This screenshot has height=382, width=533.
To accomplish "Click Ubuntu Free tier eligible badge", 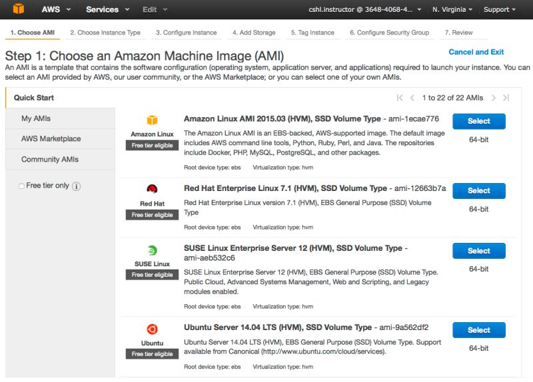I will coord(152,354).
